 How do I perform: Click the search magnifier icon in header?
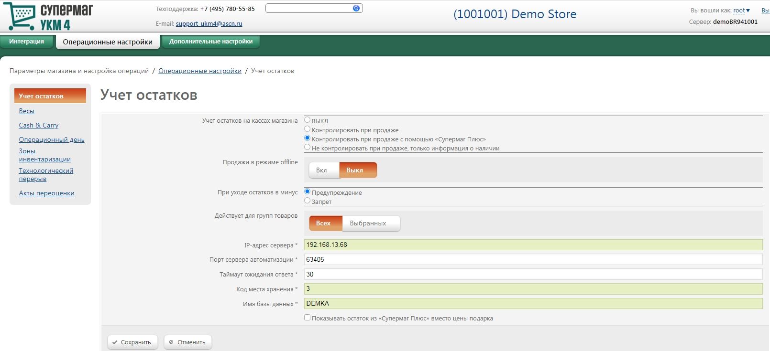(356, 8)
